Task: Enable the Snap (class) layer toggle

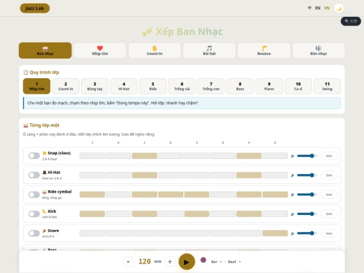Action: pyautogui.click(x=34, y=156)
